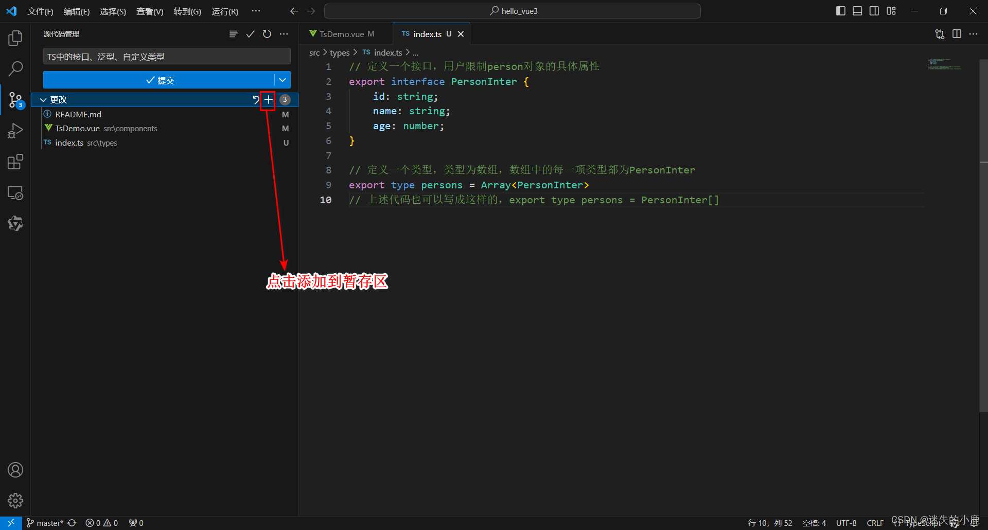The width and height of the screenshot is (988, 530).
Task: Open the 选择(S) menu
Action: (113, 11)
